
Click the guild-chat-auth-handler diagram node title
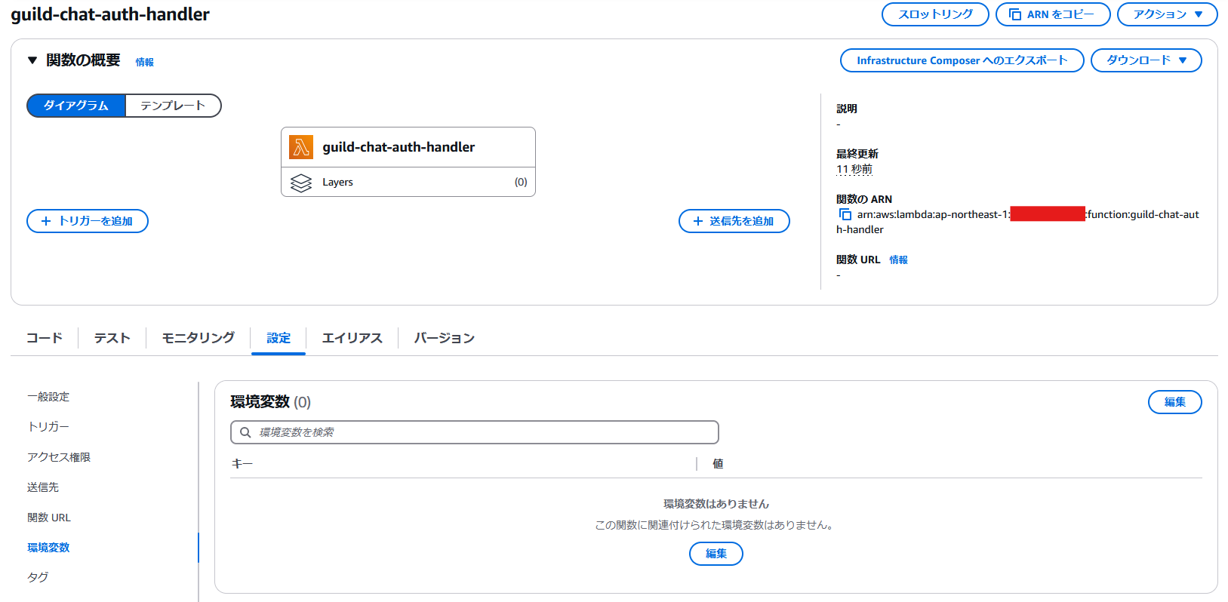[x=399, y=147]
